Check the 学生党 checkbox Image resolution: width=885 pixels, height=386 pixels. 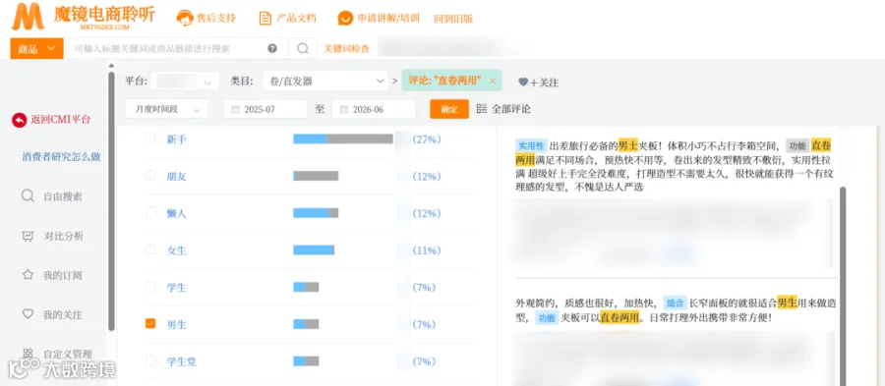tap(150, 360)
